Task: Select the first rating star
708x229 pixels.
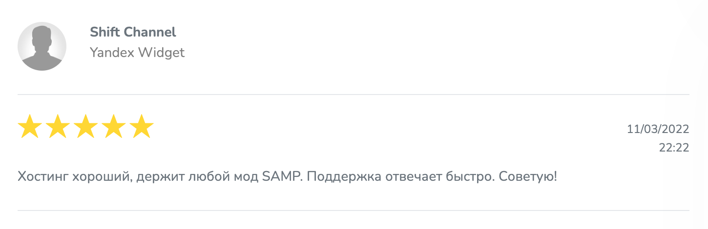Action: pos(30,127)
